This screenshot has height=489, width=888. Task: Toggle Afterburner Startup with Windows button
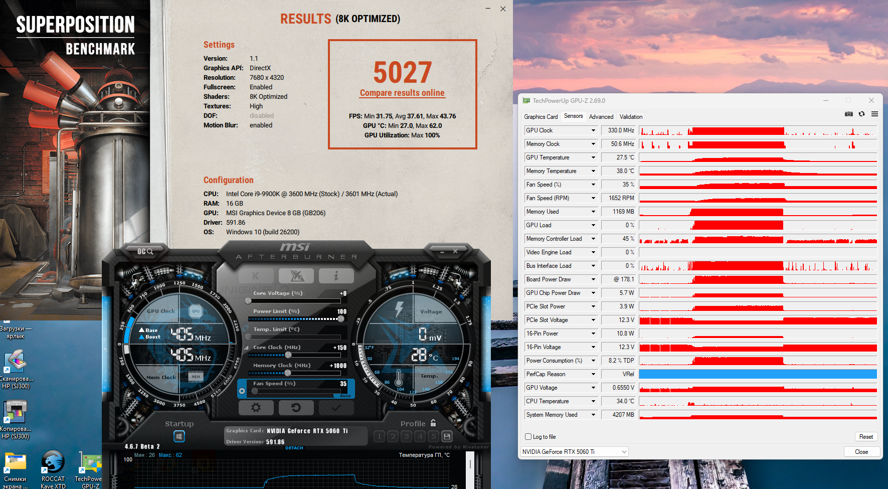click(x=179, y=436)
